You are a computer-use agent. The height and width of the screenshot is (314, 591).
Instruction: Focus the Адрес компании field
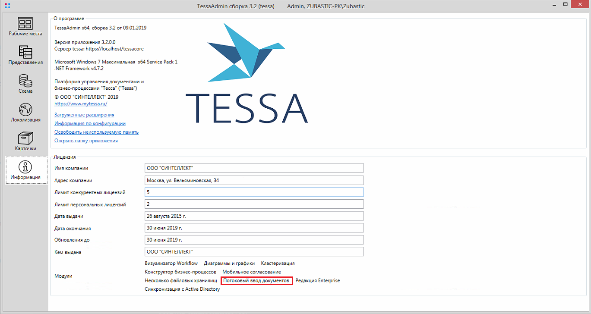[x=254, y=180]
